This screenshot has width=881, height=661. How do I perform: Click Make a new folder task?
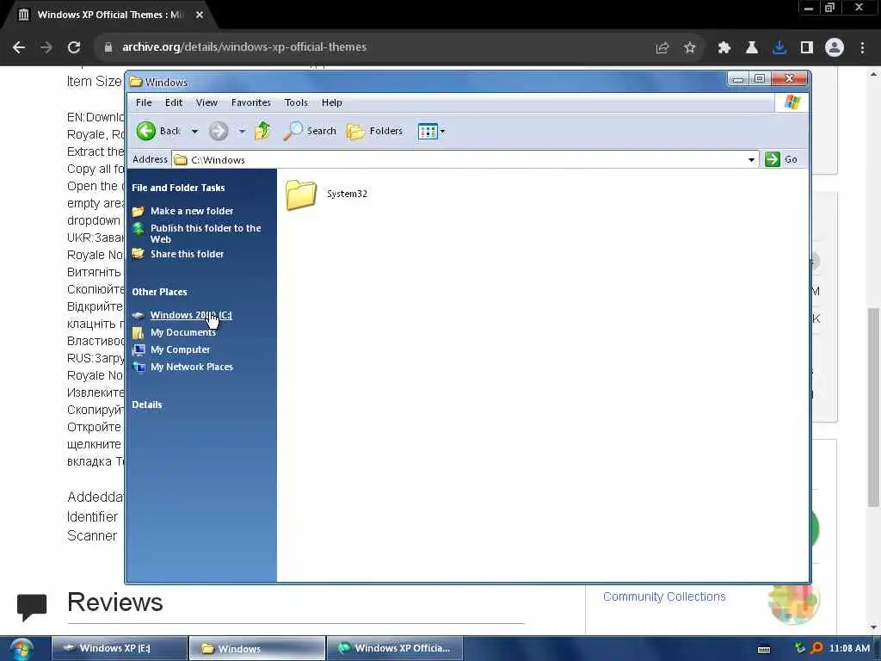coord(192,211)
